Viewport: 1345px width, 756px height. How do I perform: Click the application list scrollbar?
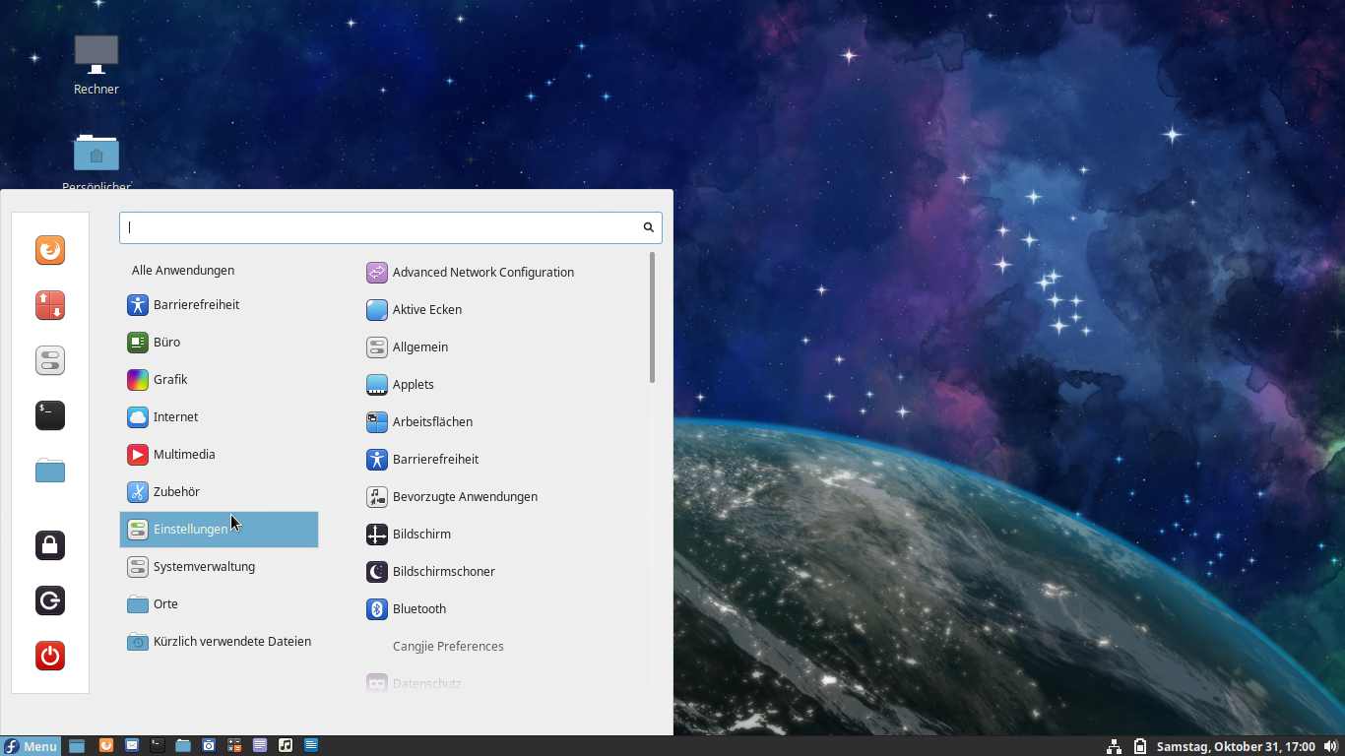tap(652, 318)
